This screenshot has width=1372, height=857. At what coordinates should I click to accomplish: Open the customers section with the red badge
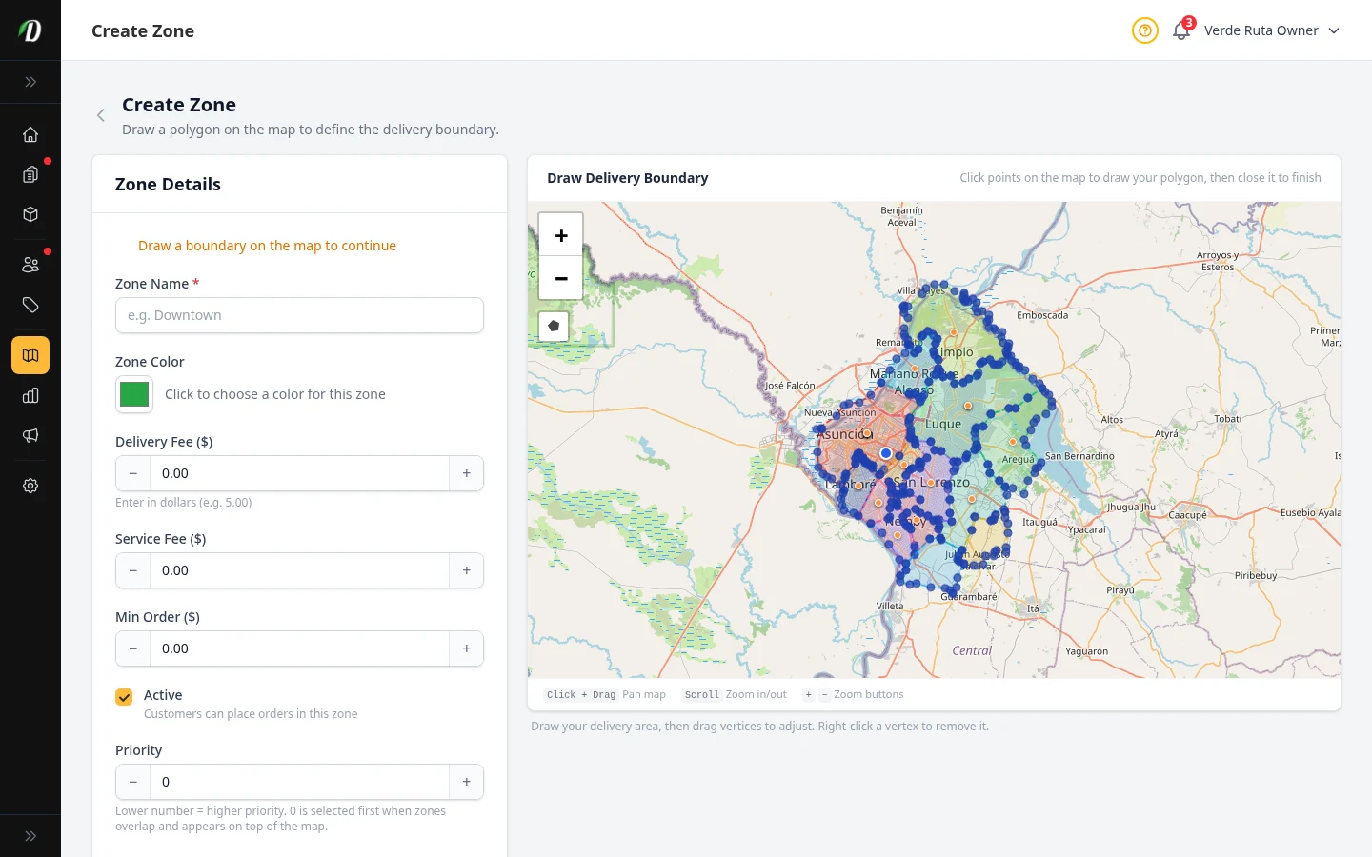click(x=30, y=264)
